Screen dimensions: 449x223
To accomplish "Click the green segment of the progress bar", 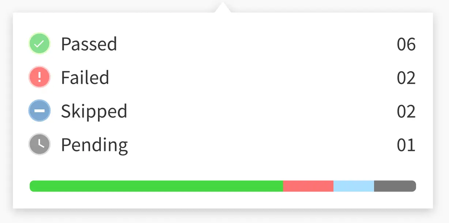I will coord(156,186).
